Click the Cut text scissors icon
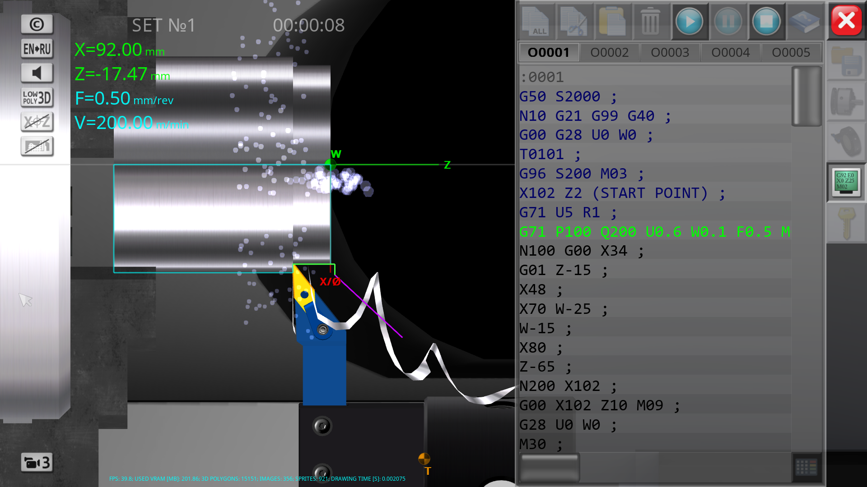This screenshot has width=867, height=487. [574, 21]
